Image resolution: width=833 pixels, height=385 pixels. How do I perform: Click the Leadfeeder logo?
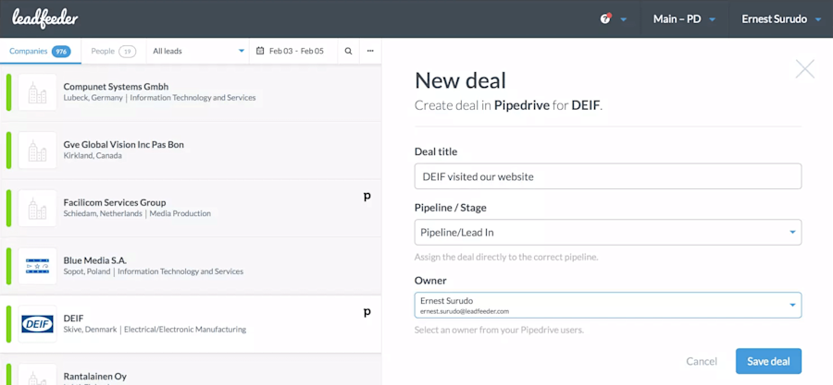coord(45,19)
